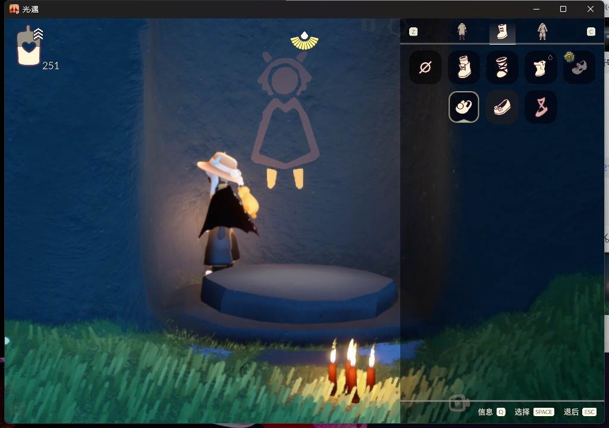The image size is (609, 428).
Task: Equip the flat shoes with bow
Action: [x=502, y=107]
